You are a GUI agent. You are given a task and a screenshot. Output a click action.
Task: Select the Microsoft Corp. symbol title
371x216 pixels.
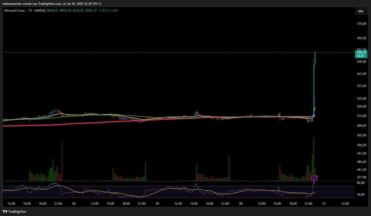[15, 11]
